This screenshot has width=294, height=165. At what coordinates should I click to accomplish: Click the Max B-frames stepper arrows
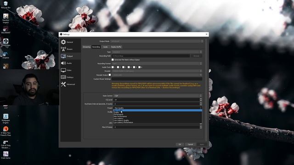coord(201,127)
